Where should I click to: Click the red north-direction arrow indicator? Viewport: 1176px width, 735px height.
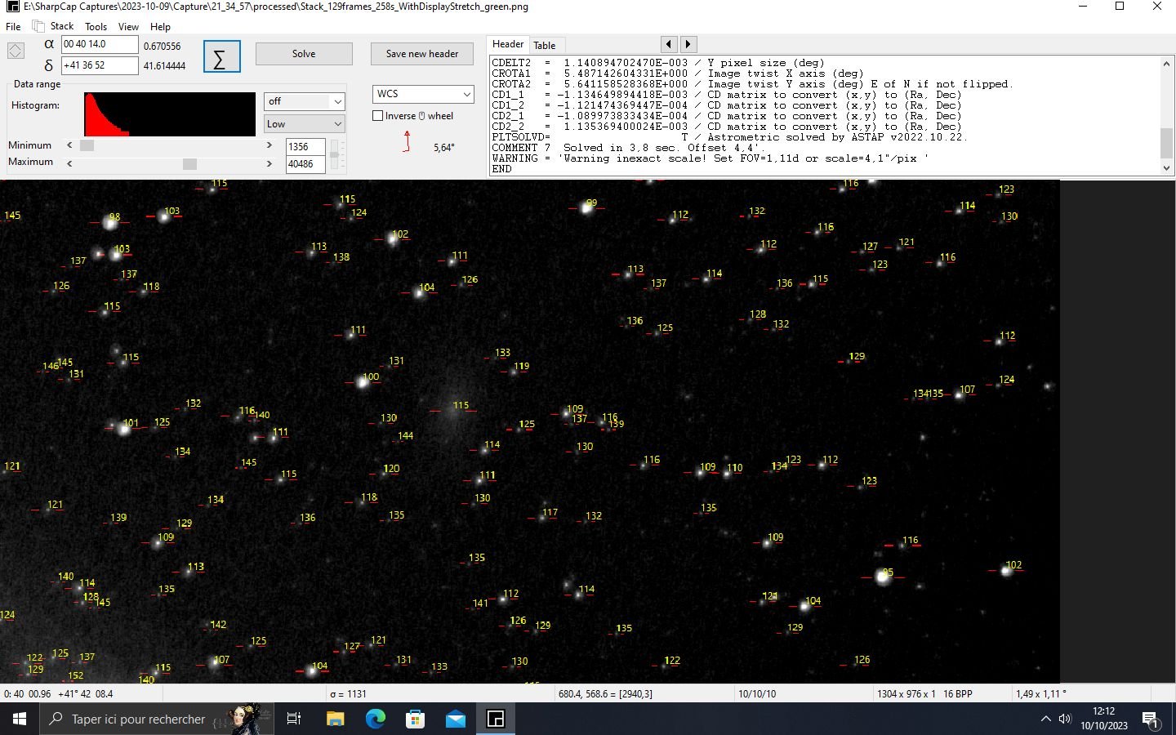(x=407, y=140)
